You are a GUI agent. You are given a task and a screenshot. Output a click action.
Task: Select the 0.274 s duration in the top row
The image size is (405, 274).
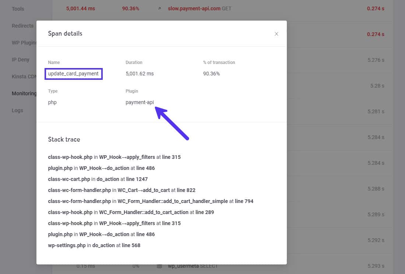point(375,8)
